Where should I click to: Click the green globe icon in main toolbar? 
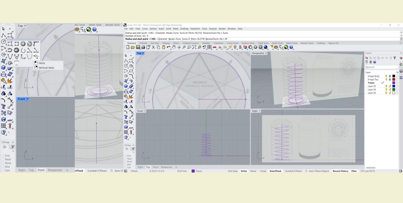click(286, 47)
